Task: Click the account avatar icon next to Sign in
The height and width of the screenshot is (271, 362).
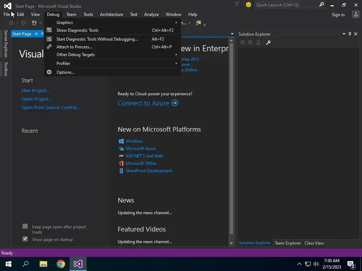Action: point(356,14)
